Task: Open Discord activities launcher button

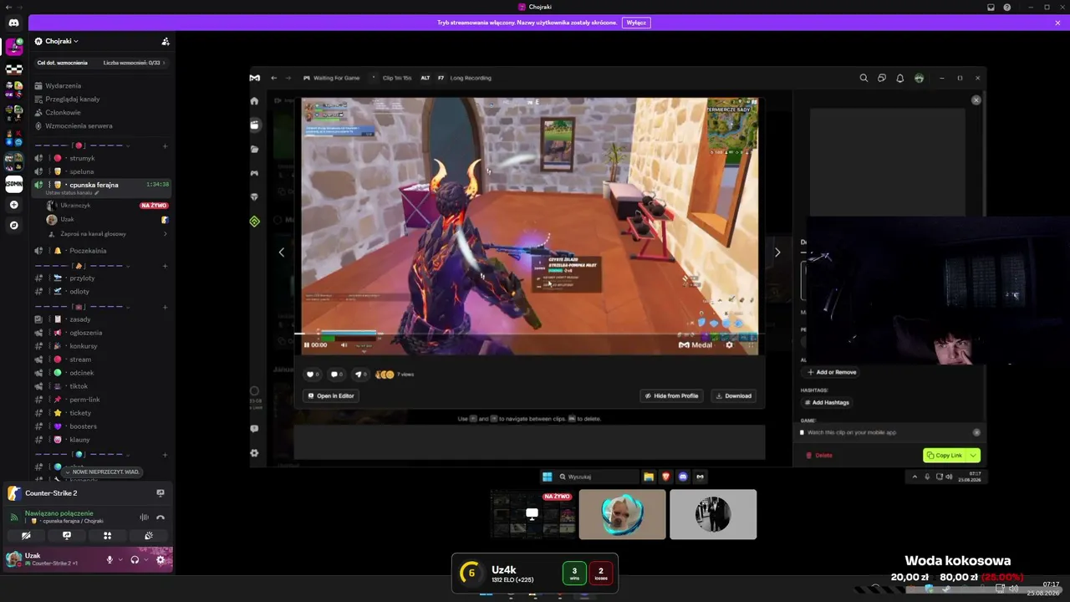Action: coord(107,535)
